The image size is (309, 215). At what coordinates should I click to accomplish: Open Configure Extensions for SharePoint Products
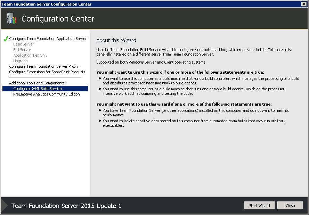(47, 72)
